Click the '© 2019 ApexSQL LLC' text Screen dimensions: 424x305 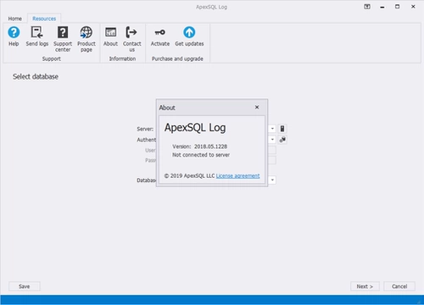pos(190,175)
